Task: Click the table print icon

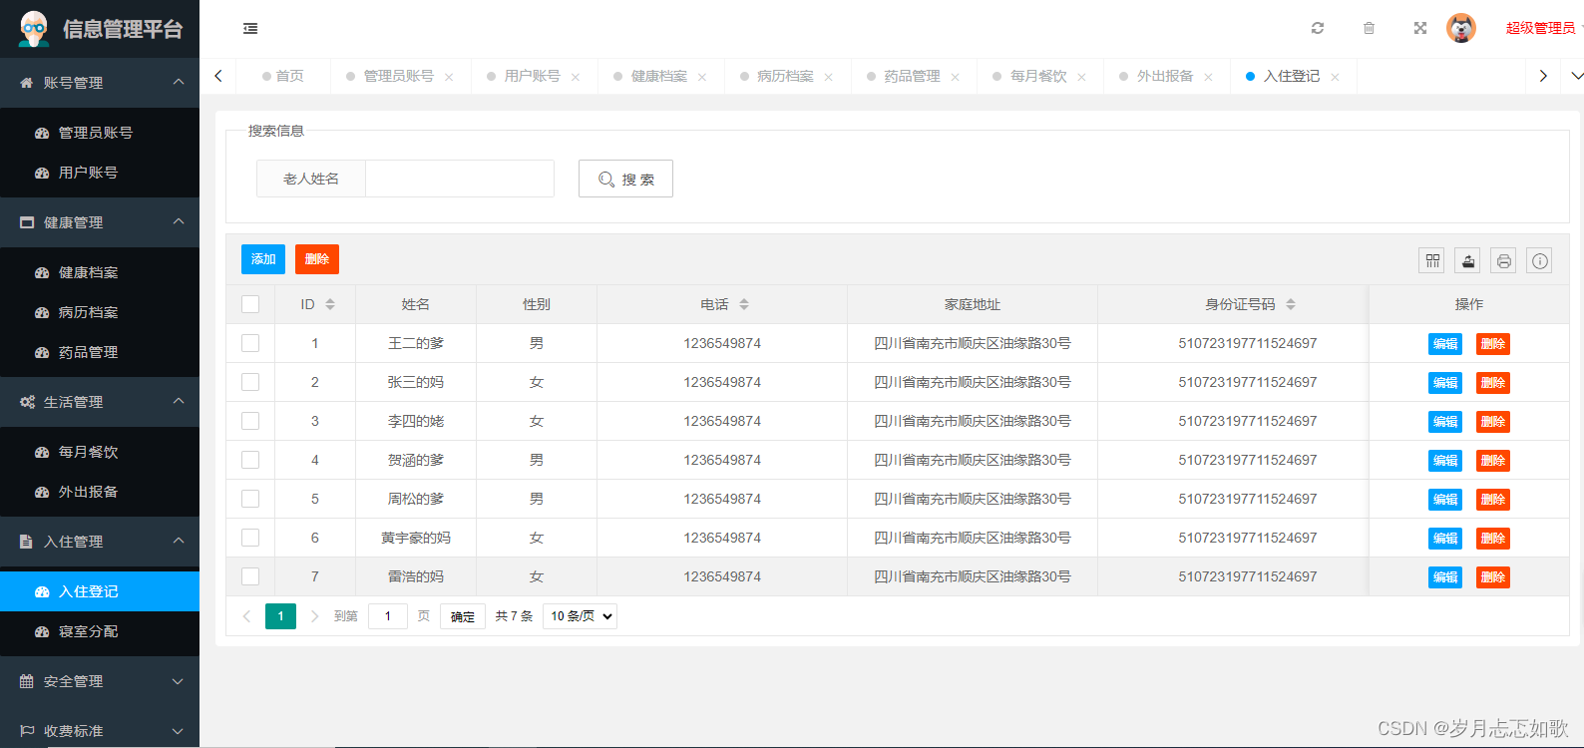Action: [1504, 260]
